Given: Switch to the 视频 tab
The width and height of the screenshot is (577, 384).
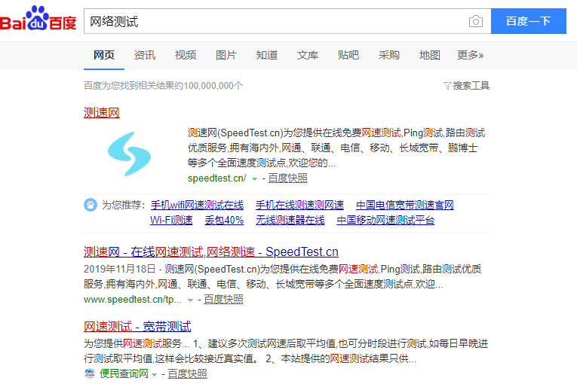Looking at the screenshot, I should [x=186, y=55].
